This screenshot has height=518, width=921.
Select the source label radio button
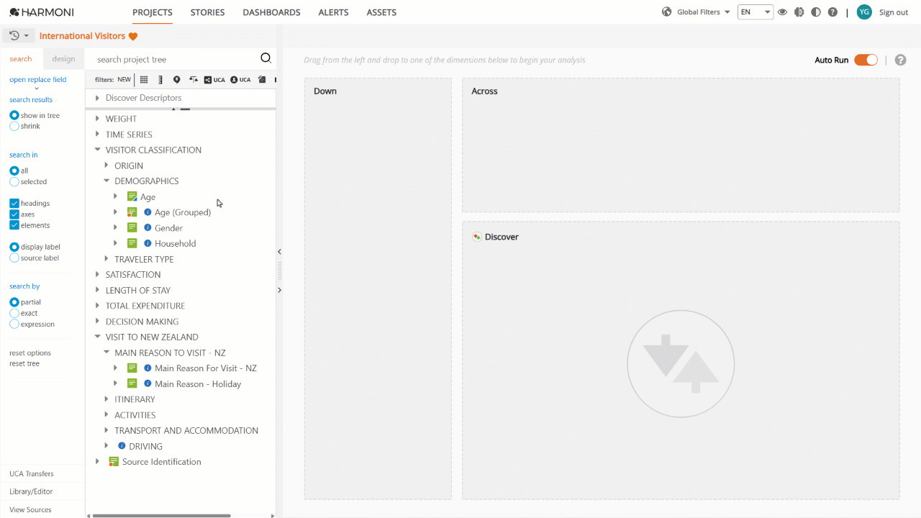tap(14, 258)
